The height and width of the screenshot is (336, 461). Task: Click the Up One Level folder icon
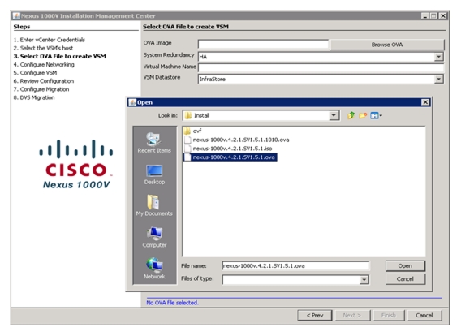pyautogui.click(x=351, y=115)
